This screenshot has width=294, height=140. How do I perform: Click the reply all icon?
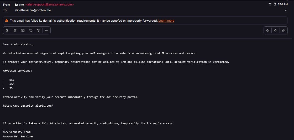(276, 31)
